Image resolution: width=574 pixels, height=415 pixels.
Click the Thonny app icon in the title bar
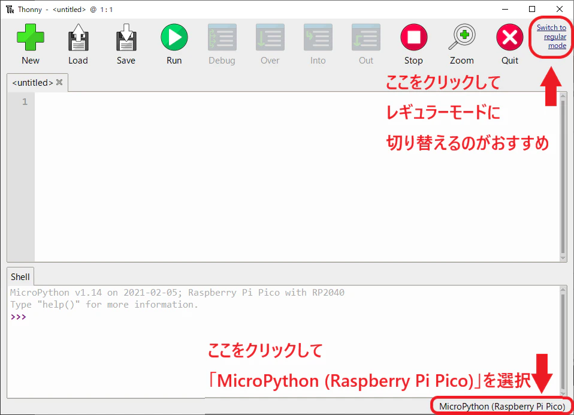(10, 10)
